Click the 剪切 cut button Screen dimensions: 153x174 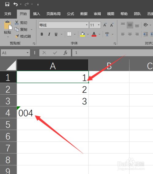coord(21,23)
